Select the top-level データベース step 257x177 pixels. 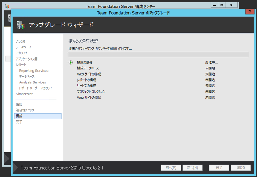click(x=24, y=47)
